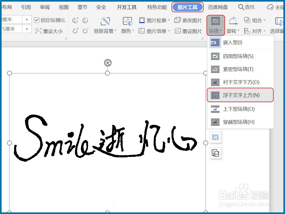Image resolution: width=285 pixels, height=214 pixels.
Task: Click the change picture button
Action: 188,20
